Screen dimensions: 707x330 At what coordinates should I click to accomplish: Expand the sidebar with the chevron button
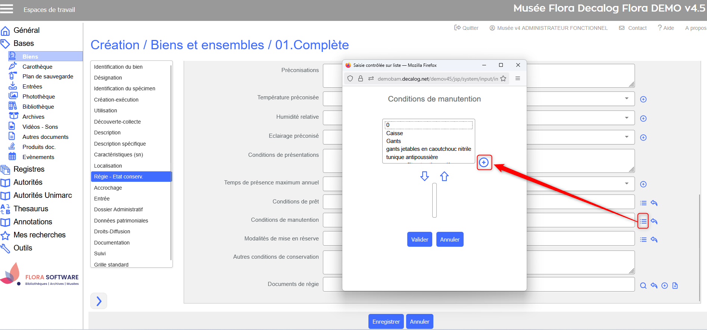pyautogui.click(x=99, y=301)
